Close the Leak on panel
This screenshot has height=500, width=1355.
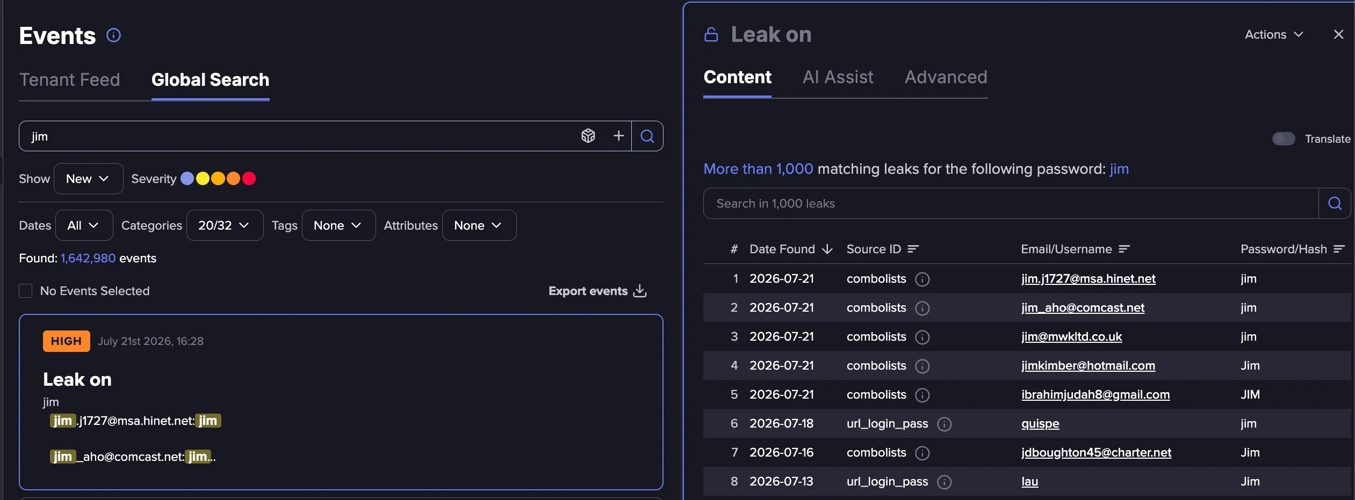point(1338,34)
